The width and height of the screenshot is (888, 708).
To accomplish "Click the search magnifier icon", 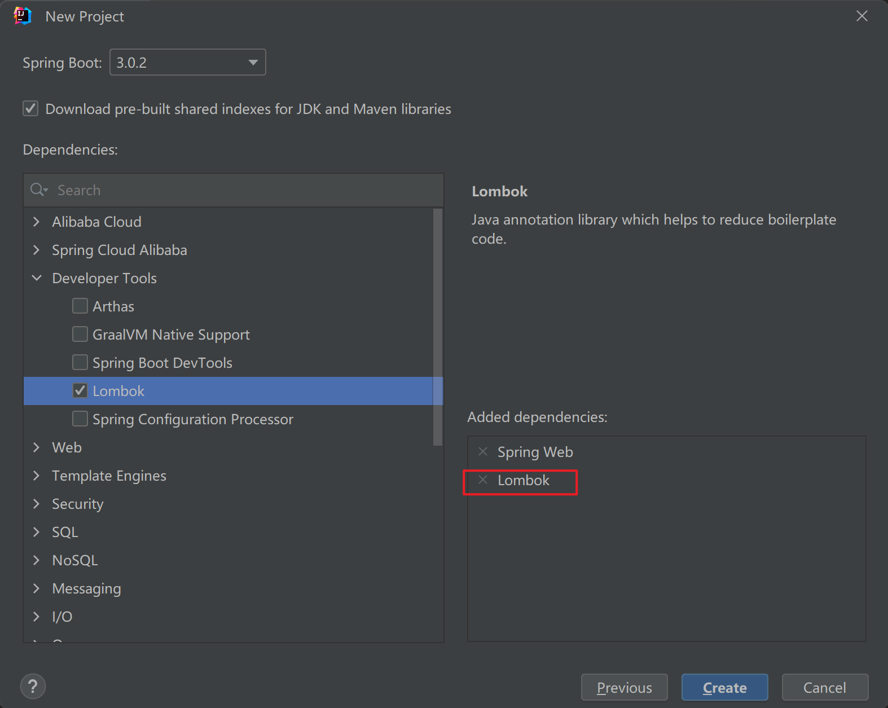I will [x=39, y=190].
